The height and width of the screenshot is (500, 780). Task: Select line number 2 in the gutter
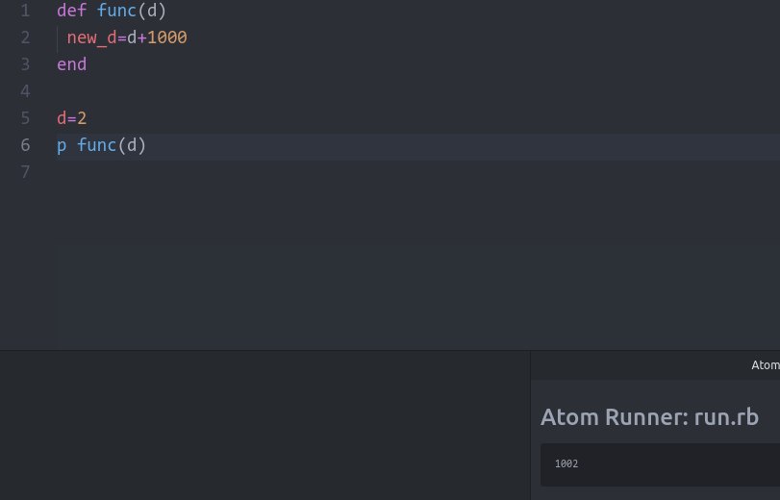point(25,37)
